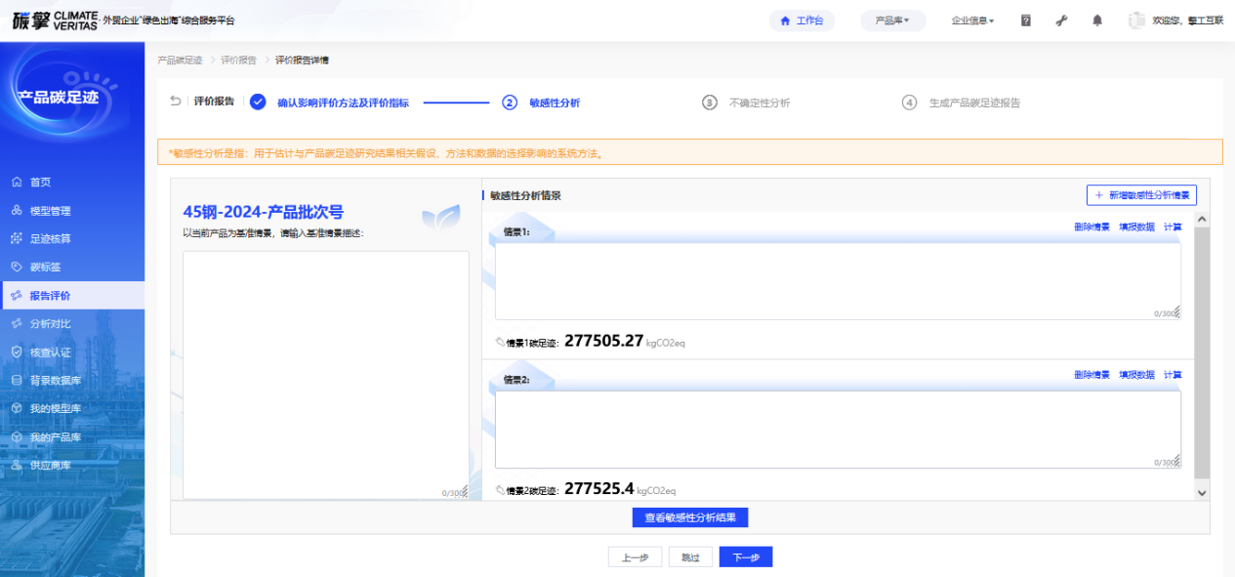This screenshot has width=1235, height=577.
Task: Click the 首页 home icon in sidebar
Action: [17, 183]
